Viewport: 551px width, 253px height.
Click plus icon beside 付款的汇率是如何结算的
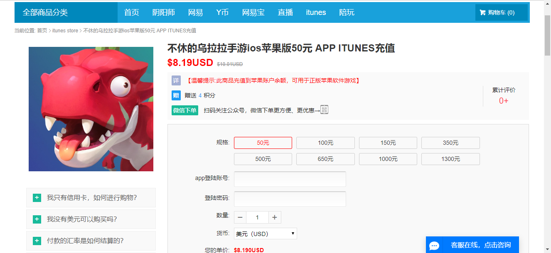click(37, 241)
